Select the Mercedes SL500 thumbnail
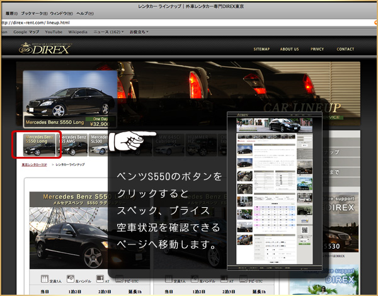 coord(98,145)
